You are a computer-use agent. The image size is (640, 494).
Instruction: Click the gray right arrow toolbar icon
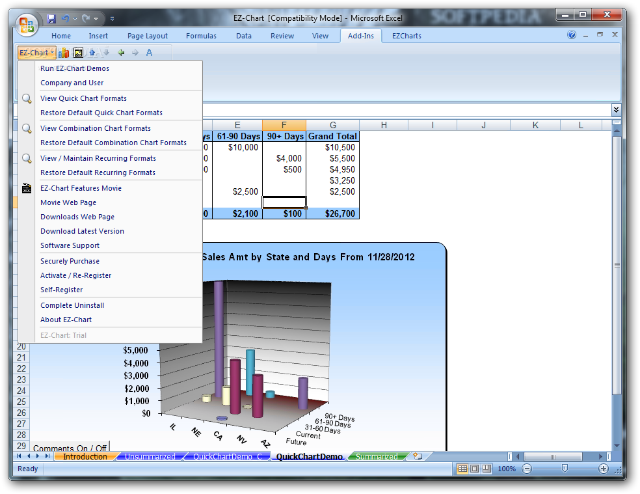pyautogui.click(x=135, y=53)
